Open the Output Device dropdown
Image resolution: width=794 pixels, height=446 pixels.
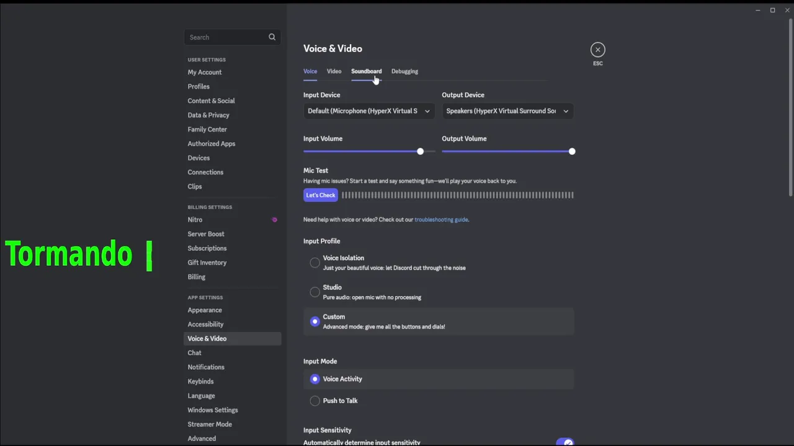(507, 111)
